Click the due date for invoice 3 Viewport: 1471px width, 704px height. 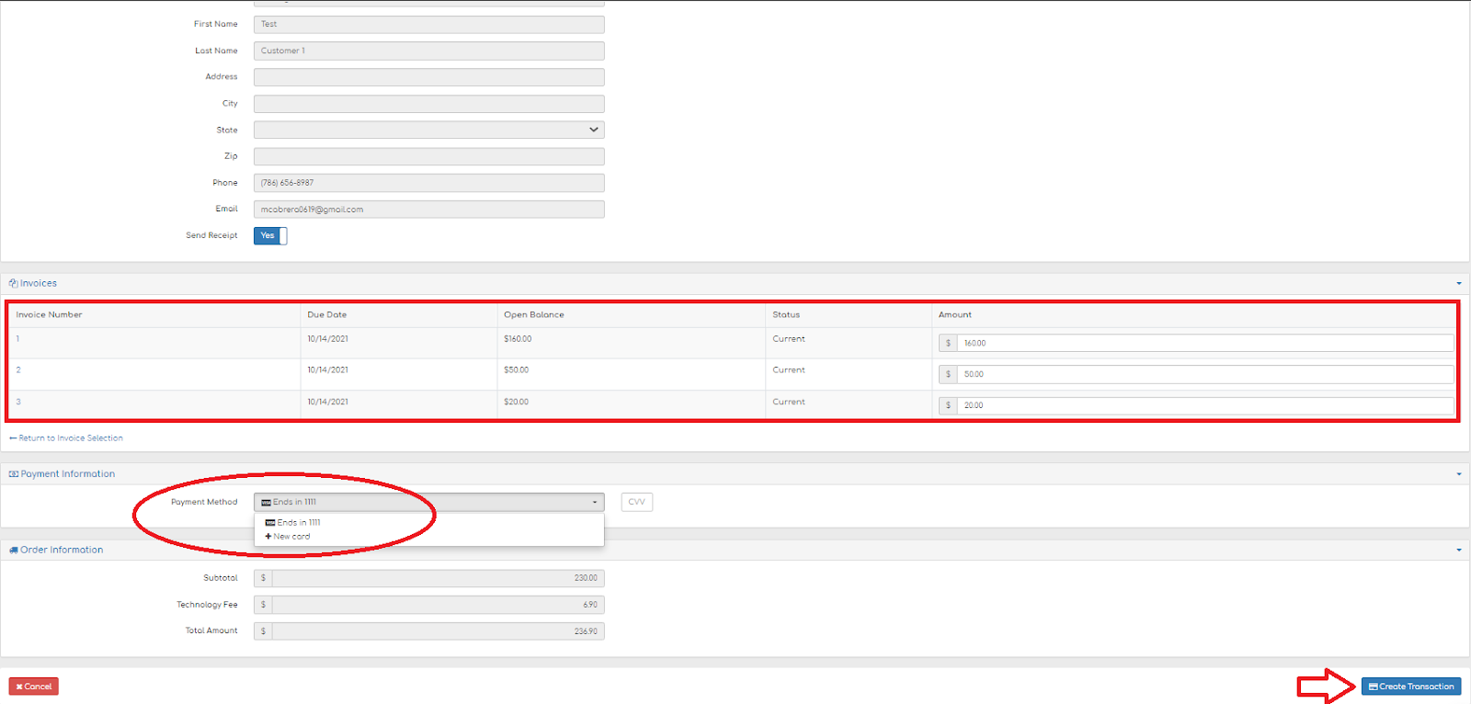327,402
